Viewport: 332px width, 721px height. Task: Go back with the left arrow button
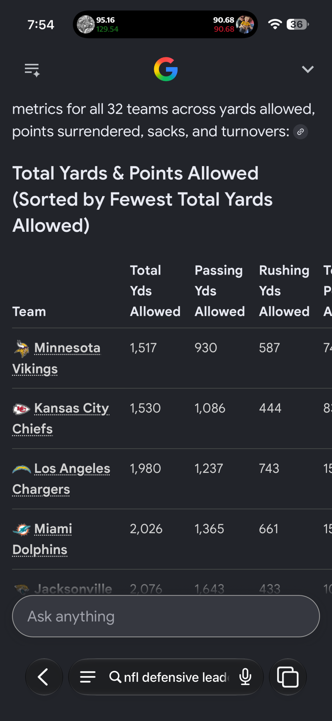(44, 677)
